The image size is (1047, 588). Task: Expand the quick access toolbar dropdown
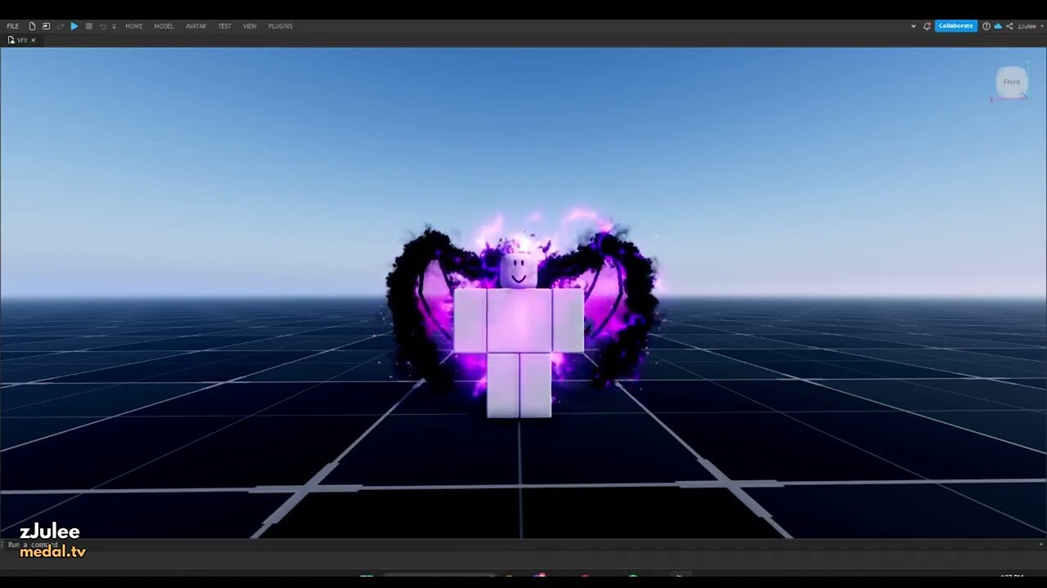click(114, 27)
